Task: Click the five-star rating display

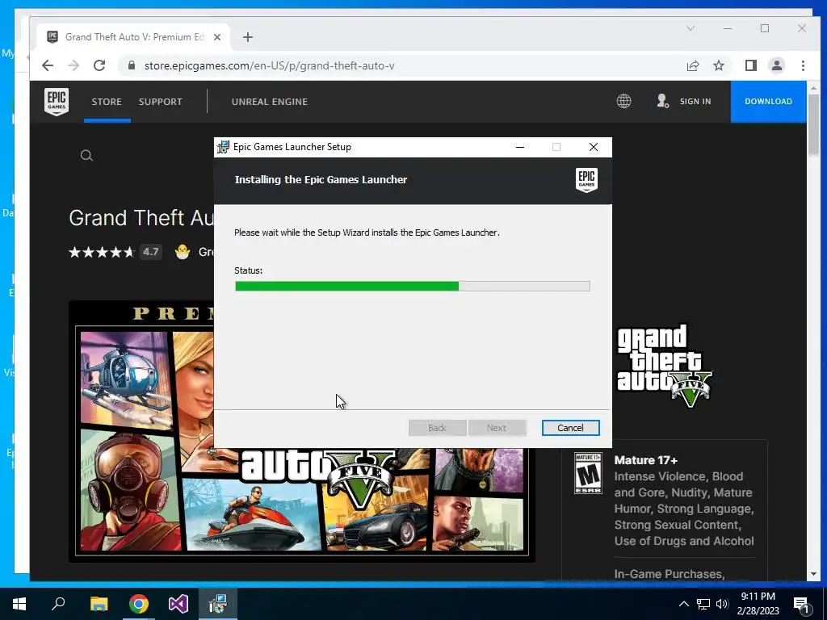Action: 102,252
